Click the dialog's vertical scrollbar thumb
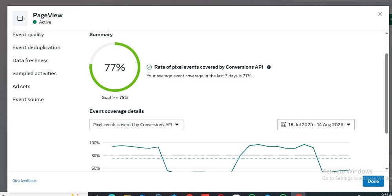This screenshot has width=392, height=196. click(387, 94)
